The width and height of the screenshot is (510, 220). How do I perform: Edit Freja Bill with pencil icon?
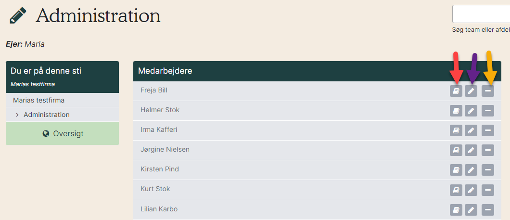[x=471, y=91]
